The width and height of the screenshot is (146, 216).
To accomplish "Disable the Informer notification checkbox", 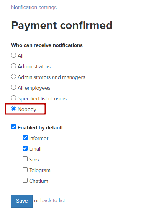I will coord(25,138).
